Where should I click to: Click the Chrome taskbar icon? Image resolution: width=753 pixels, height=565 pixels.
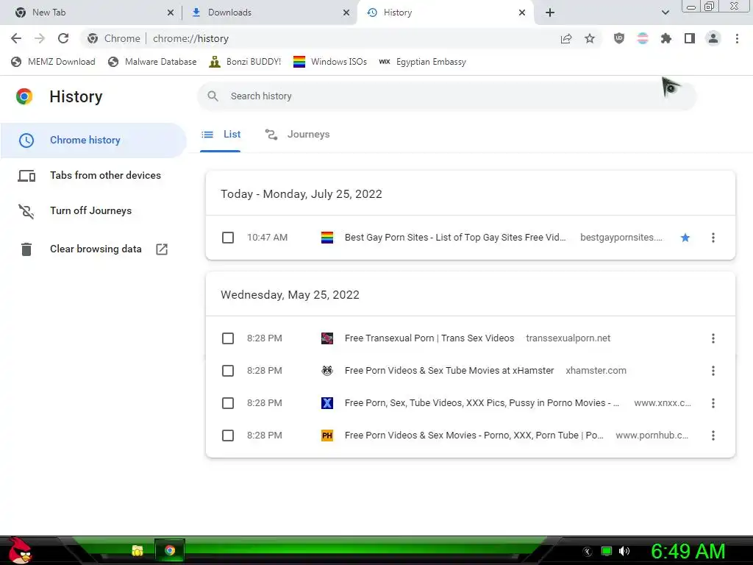(x=170, y=550)
